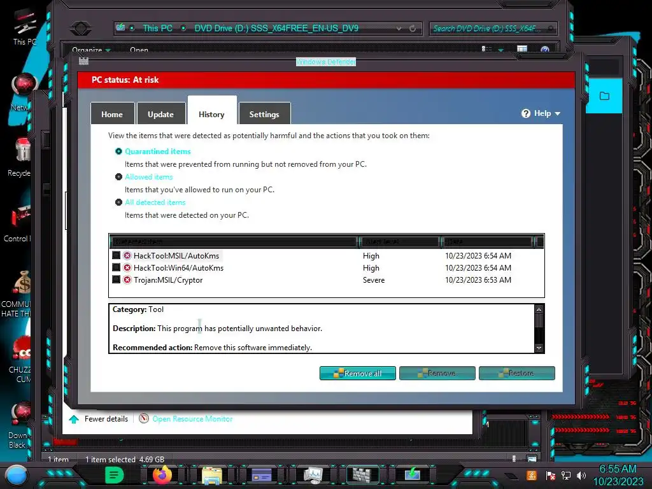Open Resource Monitor link in Task Manager
Viewport: 652px width, 489px height.
pos(192,419)
